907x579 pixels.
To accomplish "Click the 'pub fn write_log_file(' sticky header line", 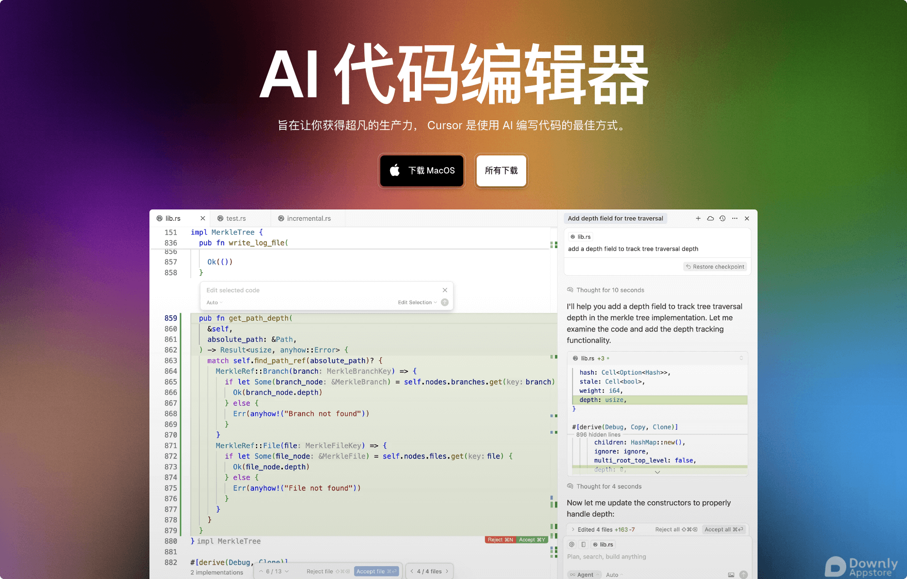I will pos(243,243).
